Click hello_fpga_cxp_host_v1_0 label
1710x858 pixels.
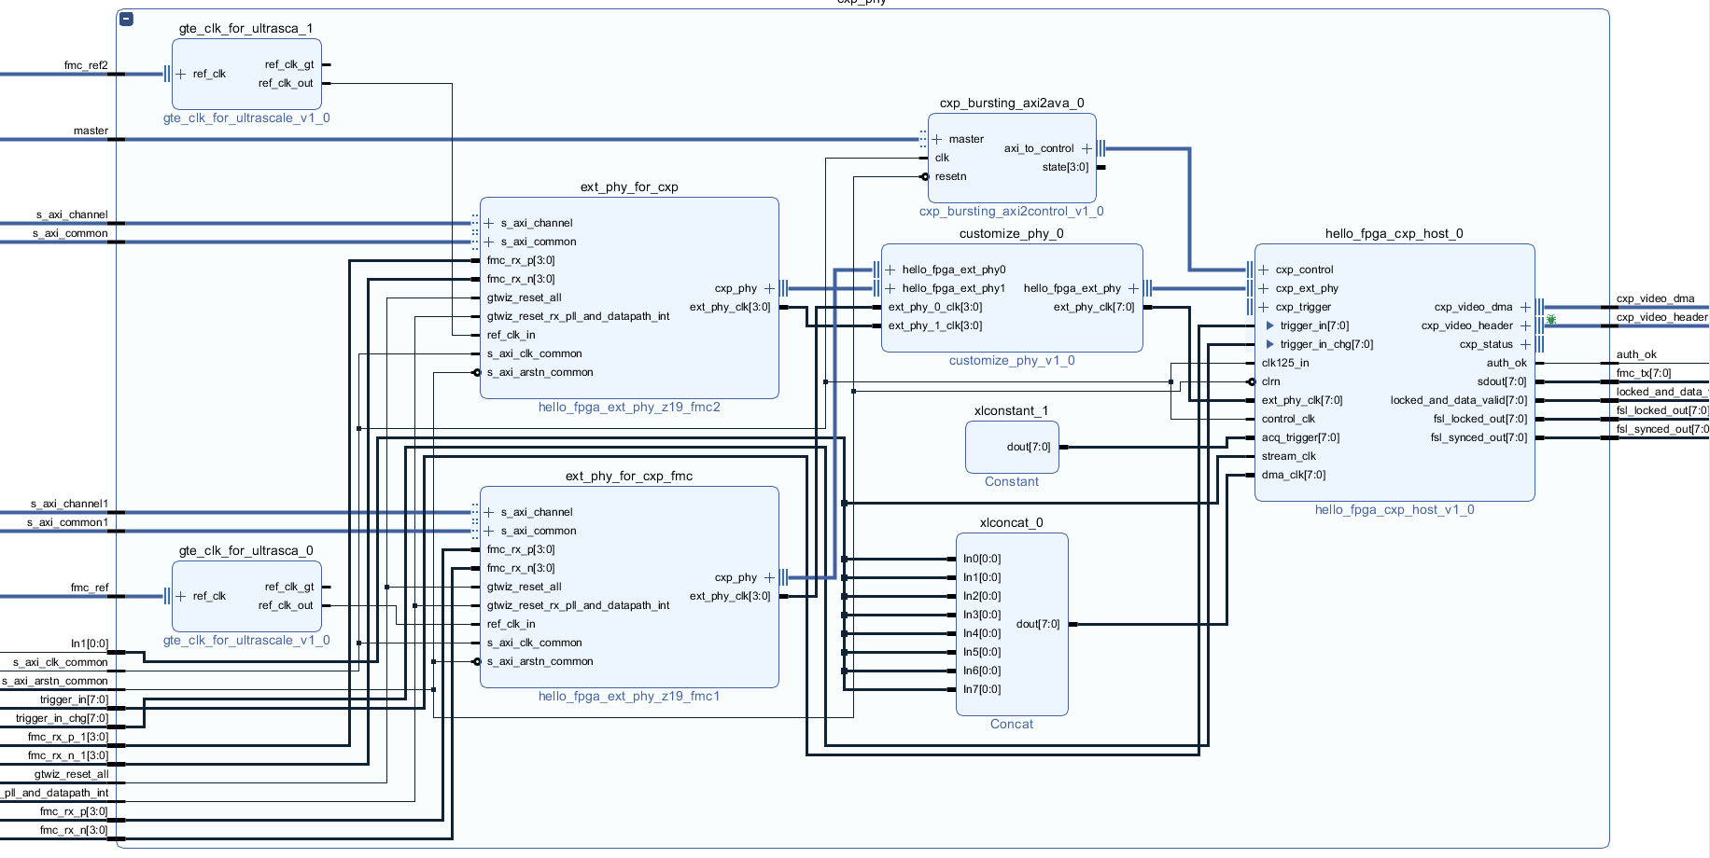(1395, 509)
